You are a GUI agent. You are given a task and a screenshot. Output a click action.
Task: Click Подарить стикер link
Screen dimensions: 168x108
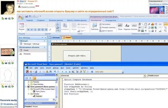click(x=28, y=7)
